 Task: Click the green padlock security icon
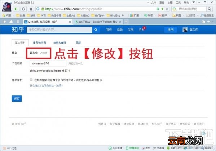43,9
